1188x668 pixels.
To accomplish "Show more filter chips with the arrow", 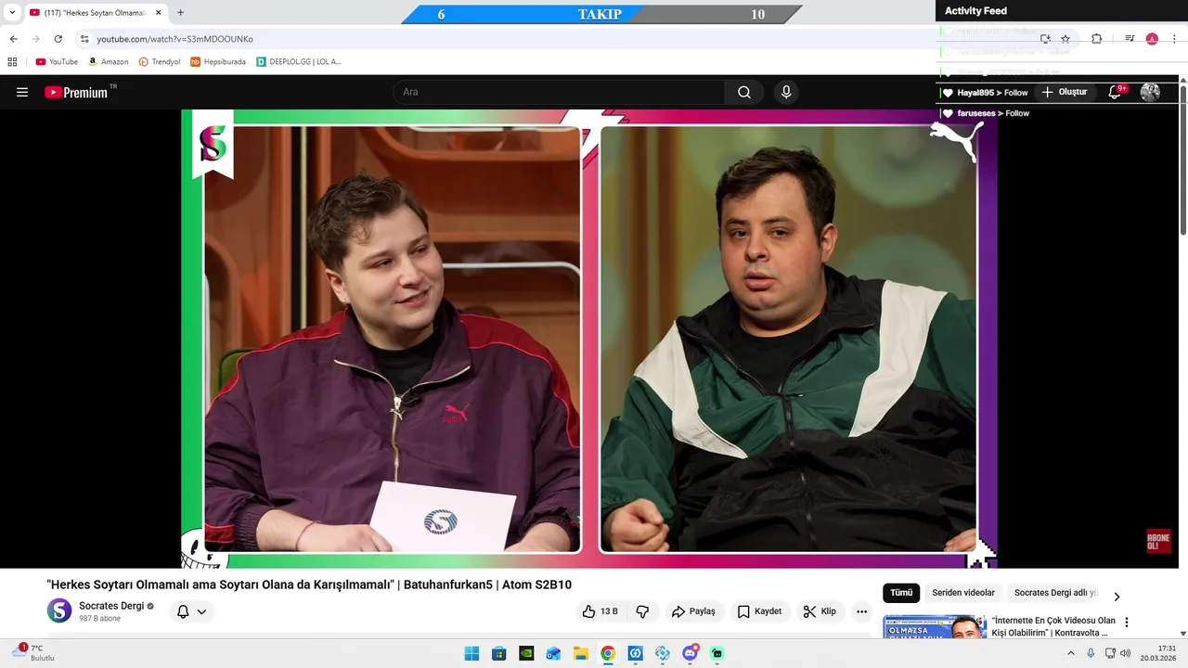I will pos(1117,597).
